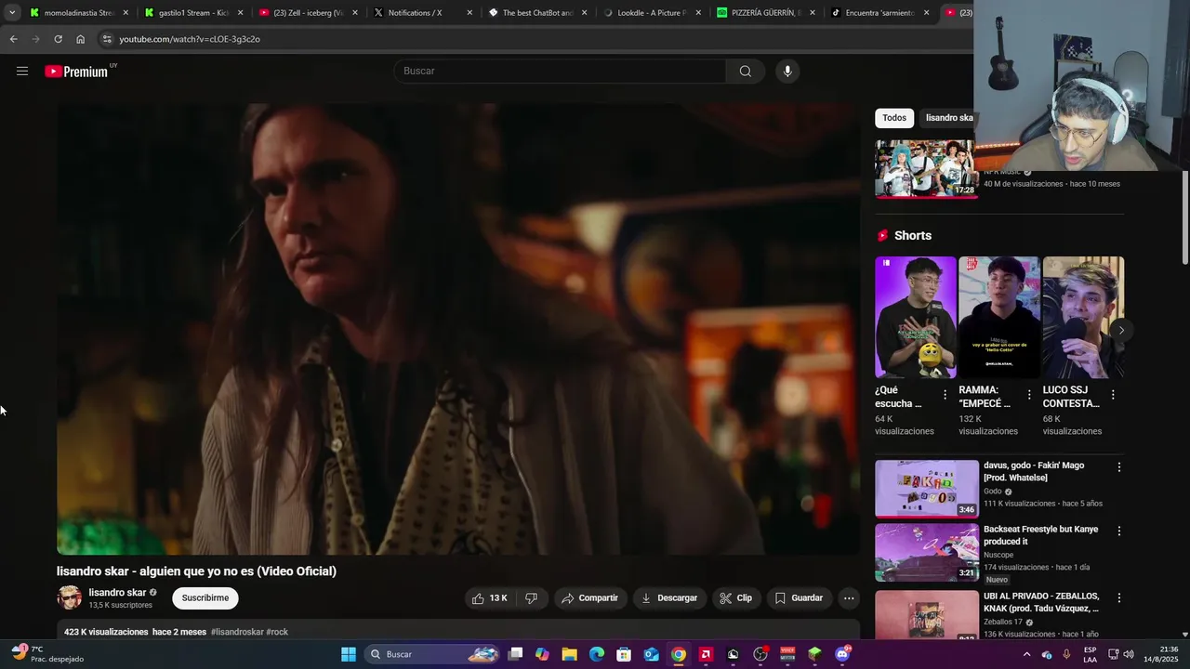The width and height of the screenshot is (1190, 669).
Task: Open Outlook from taskbar
Action: (x=652, y=654)
